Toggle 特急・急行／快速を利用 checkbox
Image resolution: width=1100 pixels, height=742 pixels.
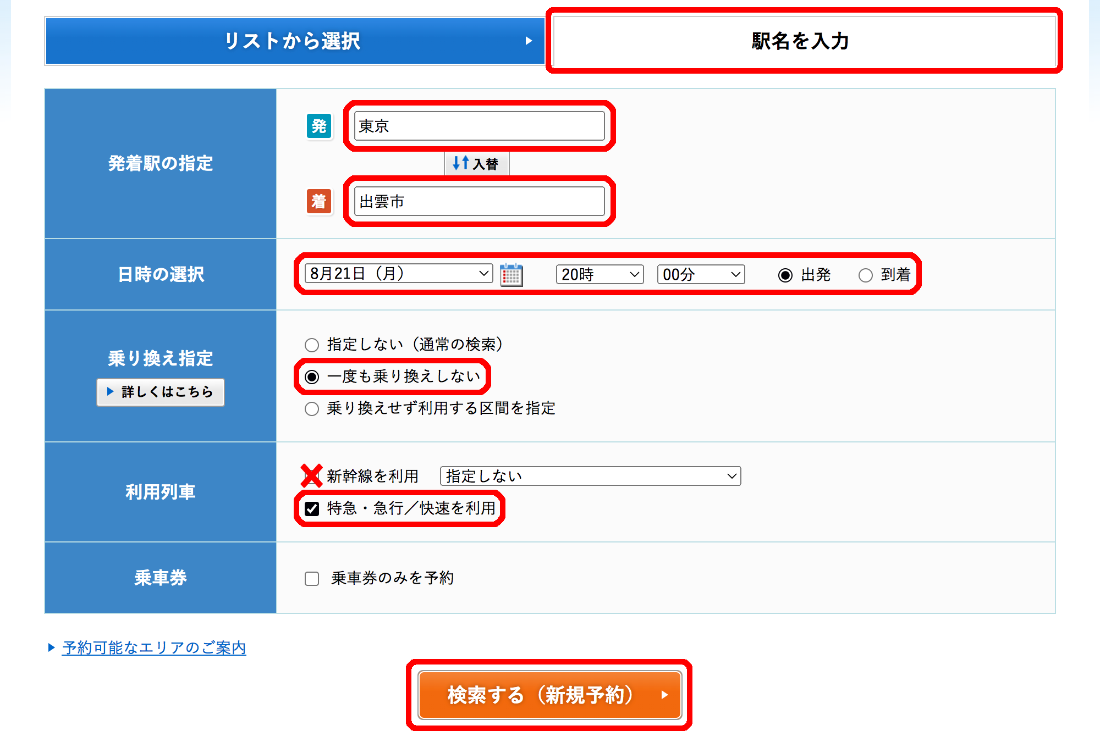tap(312, 509)
